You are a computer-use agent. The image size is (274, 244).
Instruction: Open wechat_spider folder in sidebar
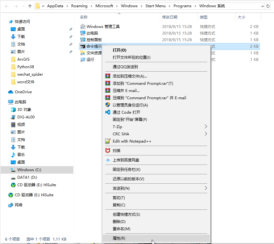tap(30, 74)
